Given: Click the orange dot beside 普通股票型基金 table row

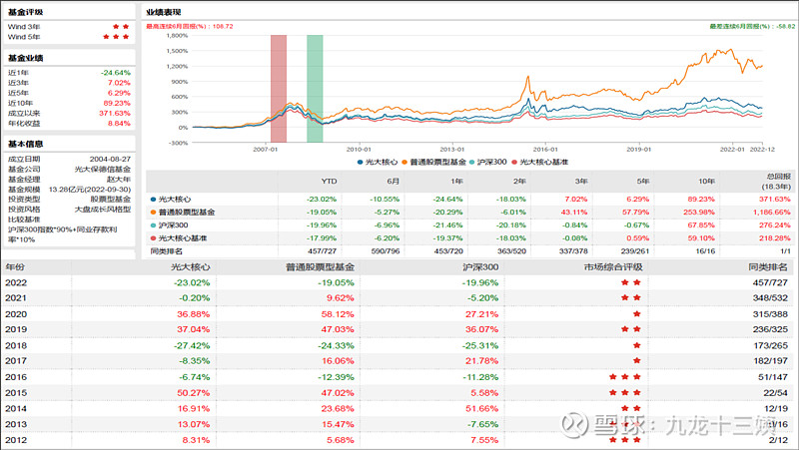Looking at the screenshot, I should coord(153,213).
